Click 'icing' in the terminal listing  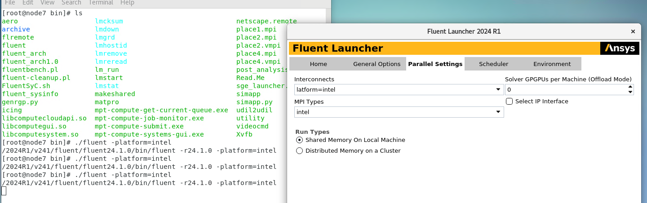[12, 110]
